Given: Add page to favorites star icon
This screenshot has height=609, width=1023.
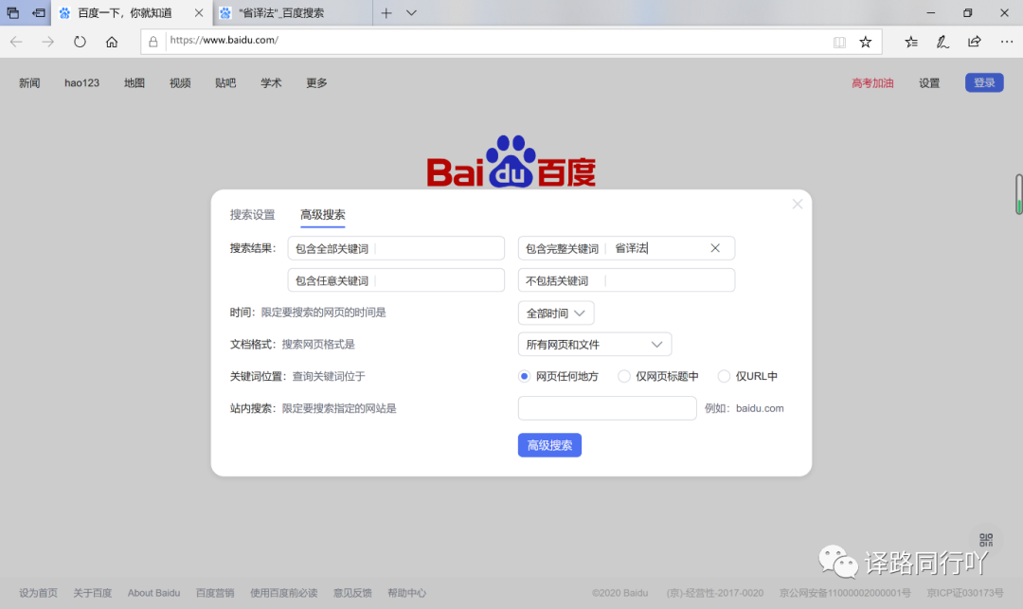Looking at the screenshot, I should [865, 42].
